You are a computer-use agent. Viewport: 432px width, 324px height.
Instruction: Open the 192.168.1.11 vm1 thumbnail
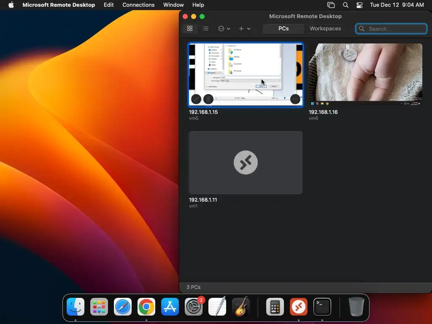tap(246, 162)
